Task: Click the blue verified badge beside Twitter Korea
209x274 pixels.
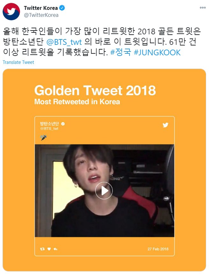Action: (x=62, y=8)
